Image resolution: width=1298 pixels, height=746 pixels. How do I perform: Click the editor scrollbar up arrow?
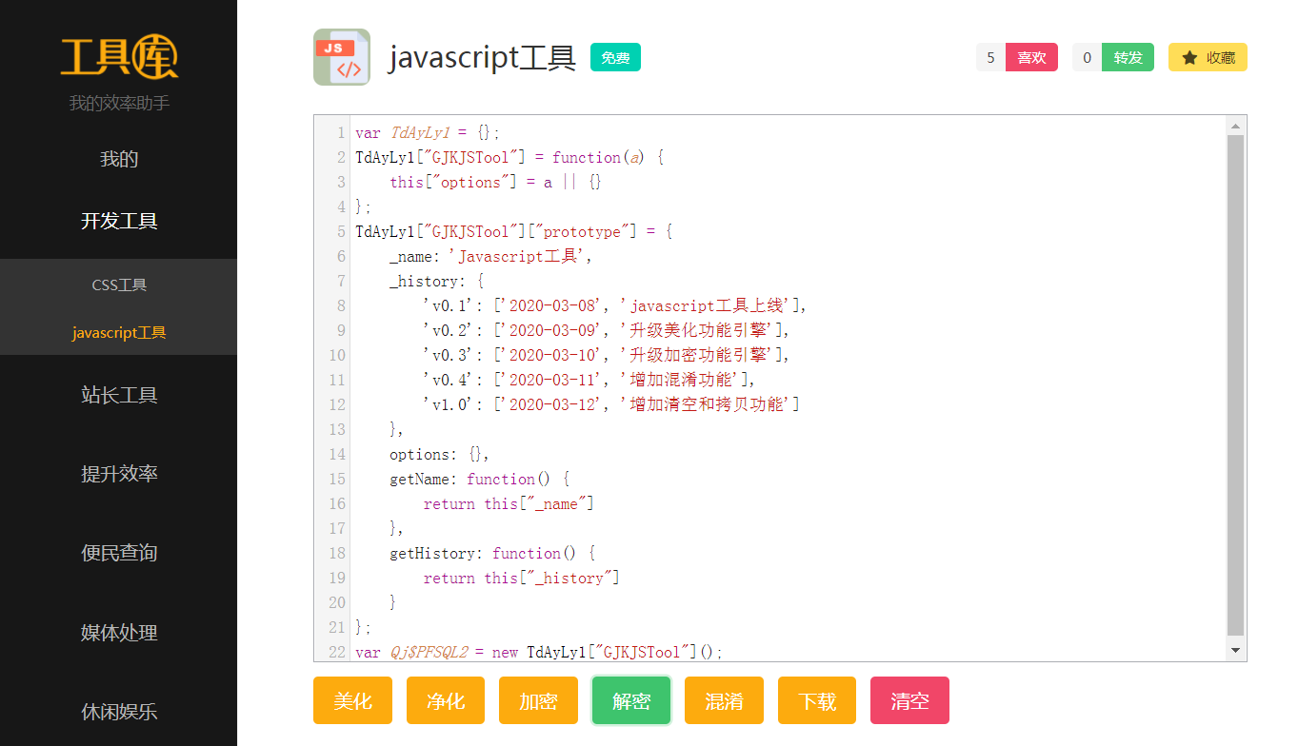pyautogui.click(x=1235, y=126)
